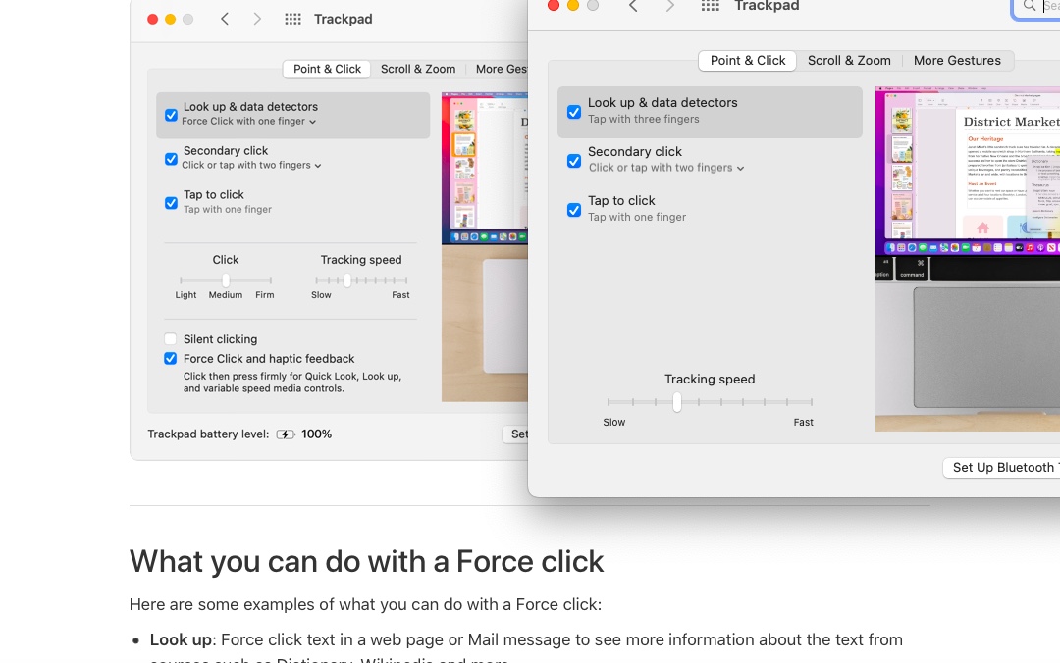
Task: Click the Tracking speed slider in the left window
Action: point(361,280)
